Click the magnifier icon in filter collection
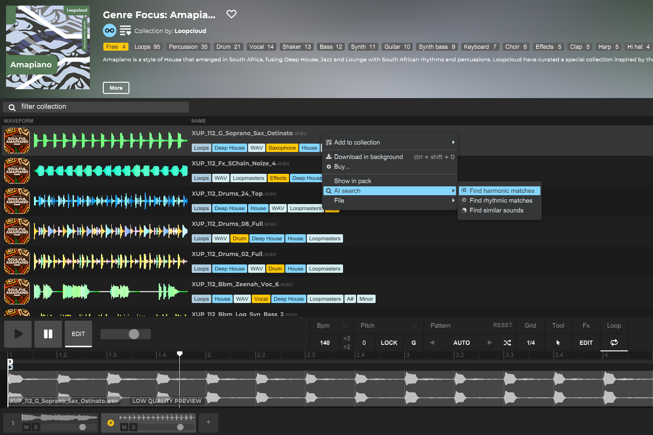This screenshot has width=653, height=435. point(12,107)
